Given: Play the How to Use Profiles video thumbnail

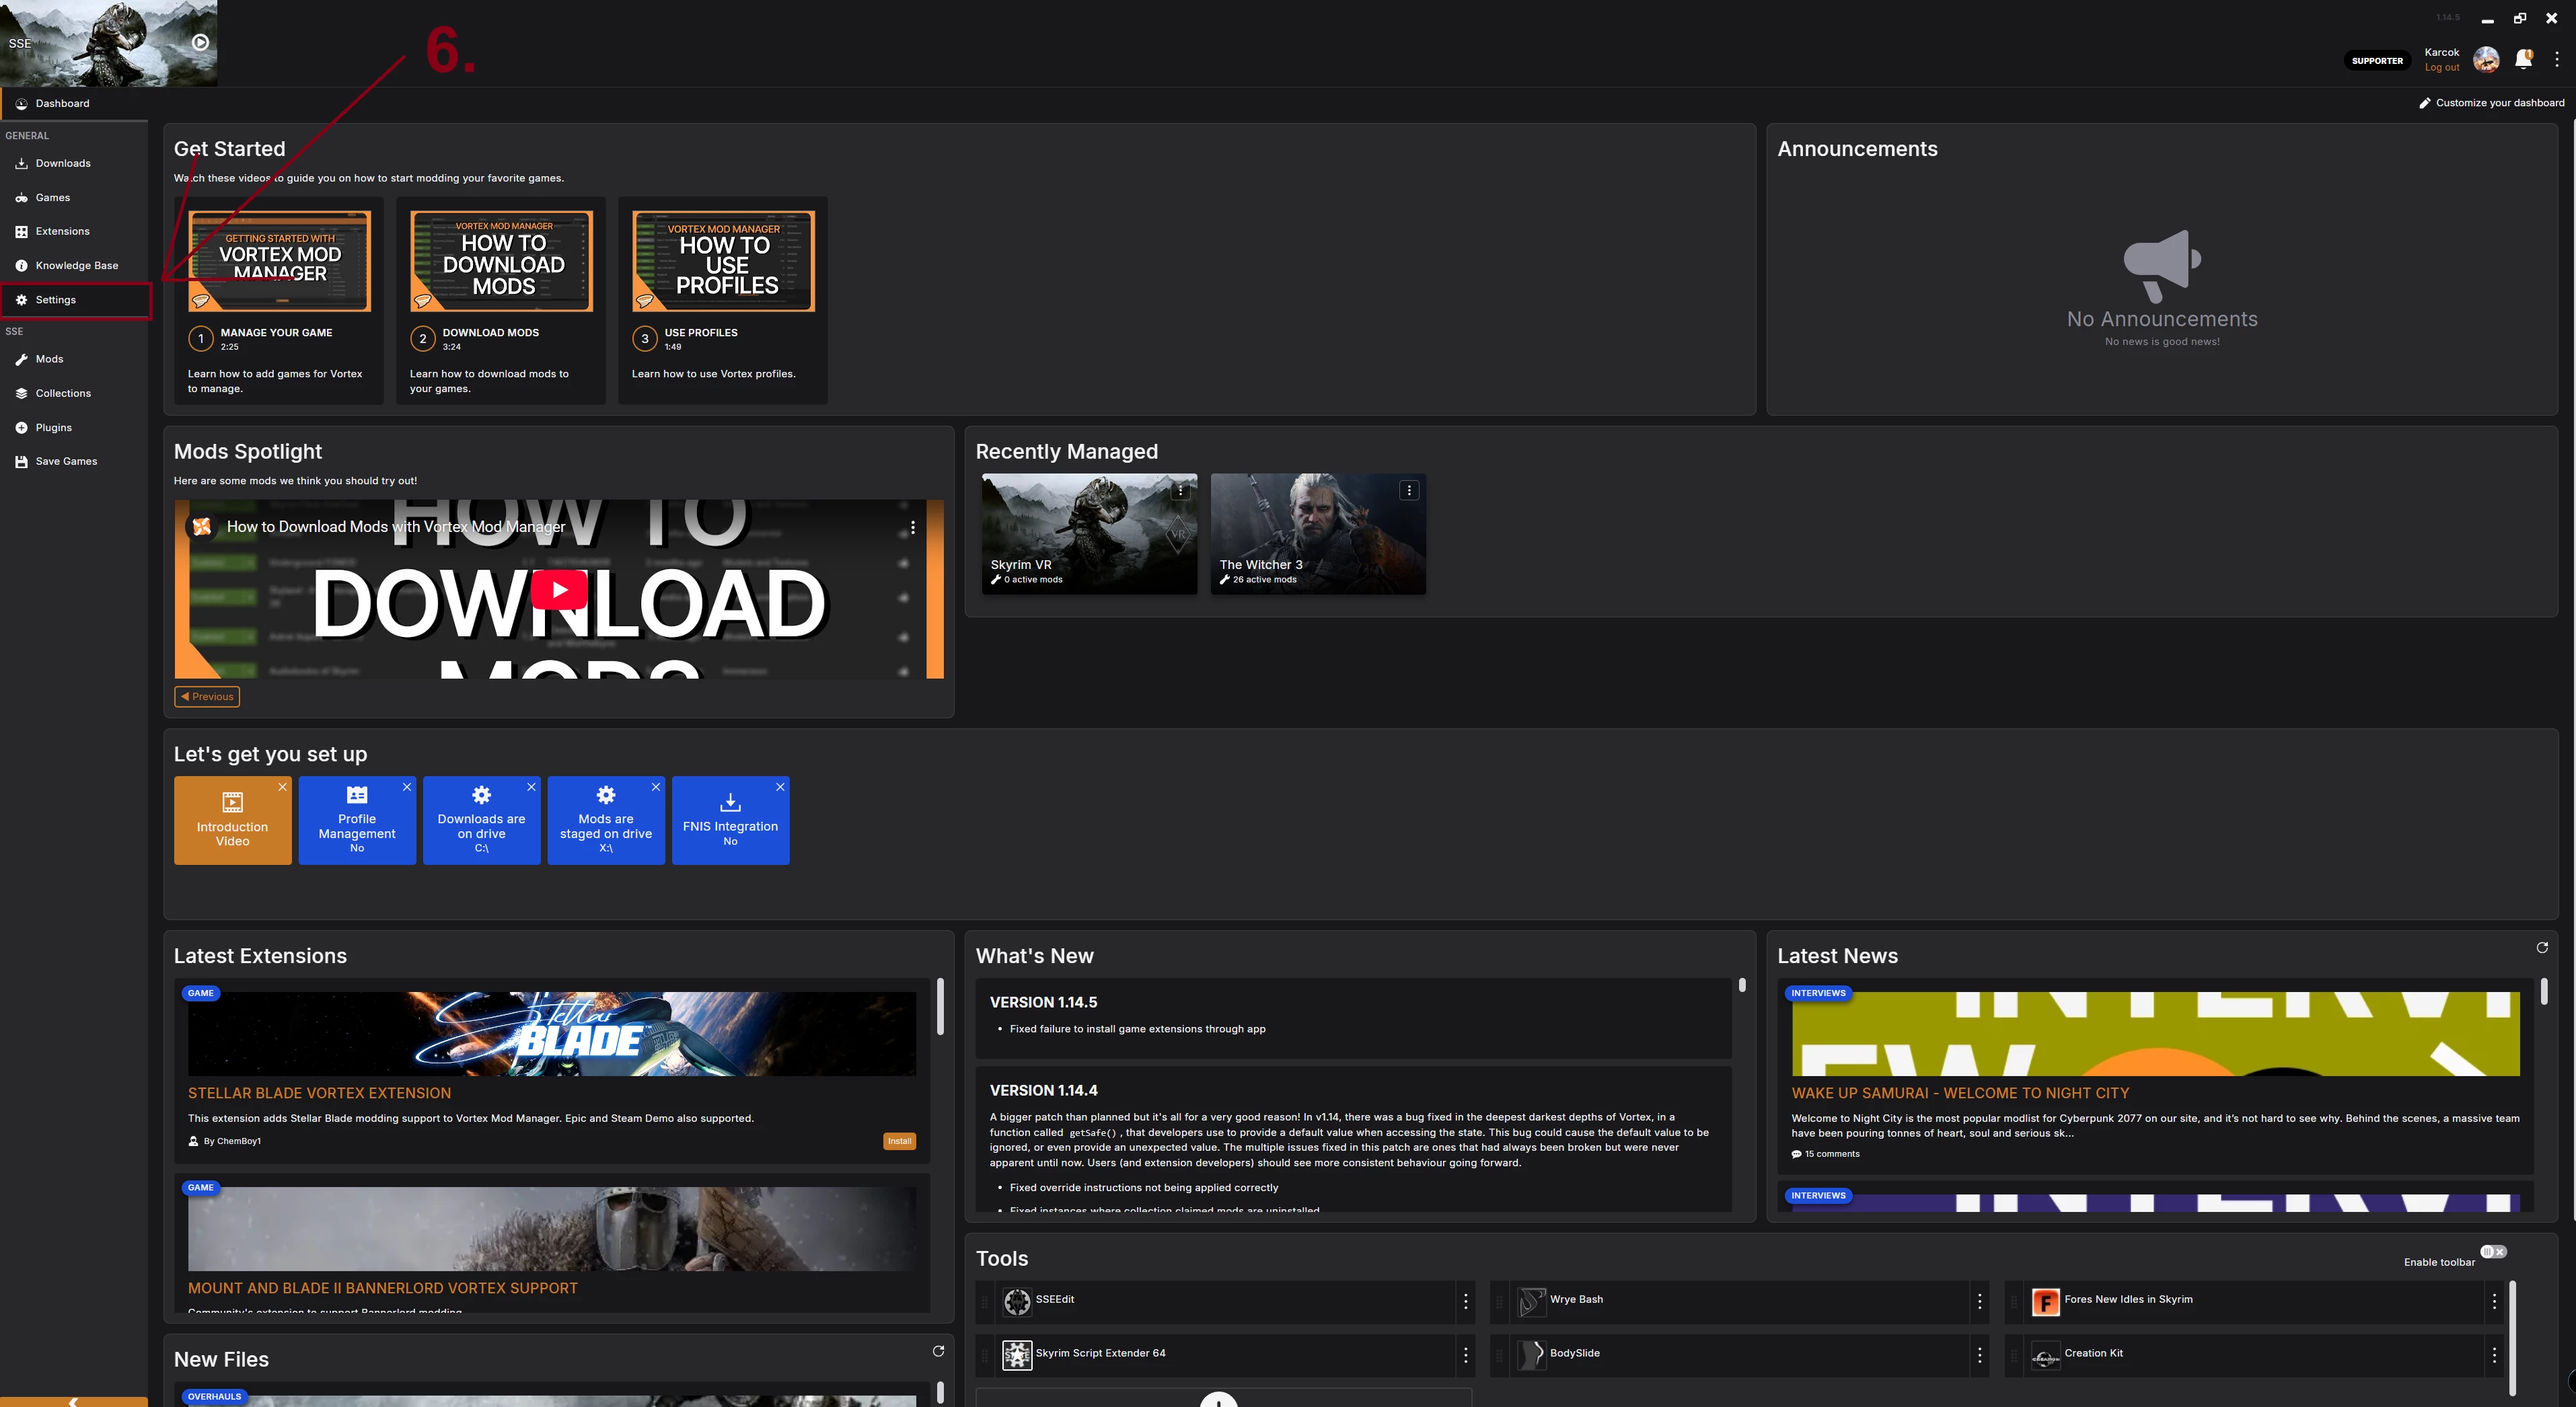Looking at the screenshot, I should [x=723, y=261].
